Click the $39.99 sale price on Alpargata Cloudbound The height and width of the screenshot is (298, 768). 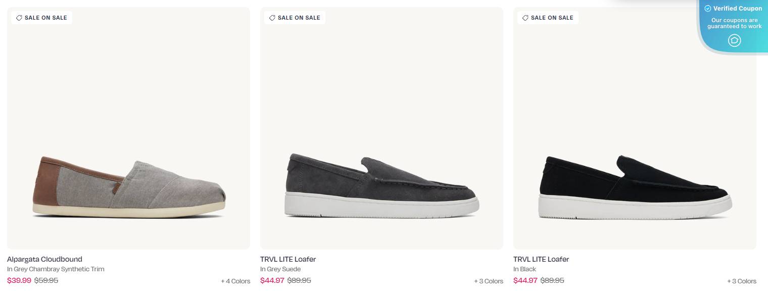point(19,280)
